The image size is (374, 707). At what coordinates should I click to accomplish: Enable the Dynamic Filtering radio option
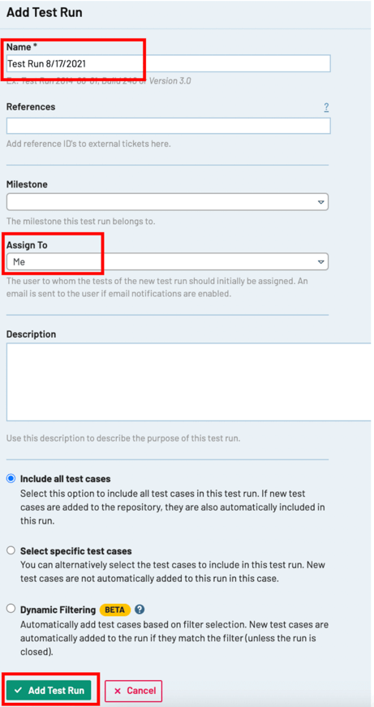click(x=11, y=610)
